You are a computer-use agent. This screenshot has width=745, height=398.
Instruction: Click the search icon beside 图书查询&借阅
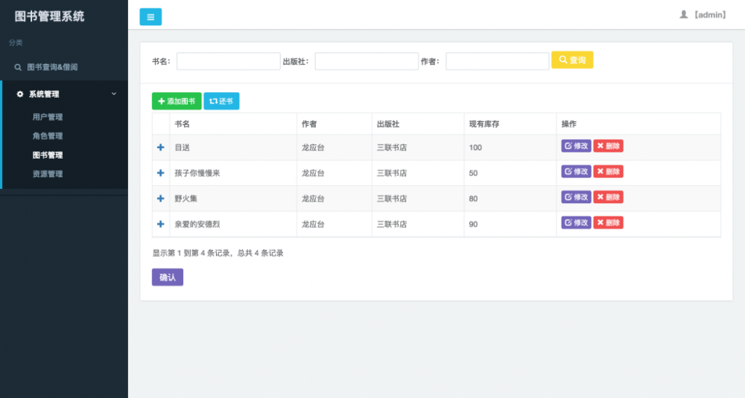coord(18,68)
